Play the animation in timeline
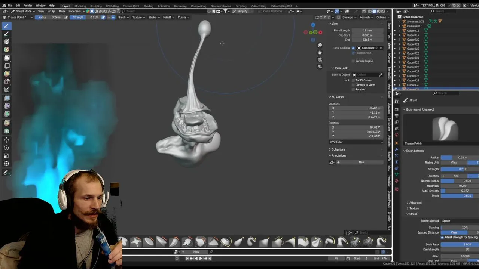Screen dimensions: 479x269 tap(200, 258)
